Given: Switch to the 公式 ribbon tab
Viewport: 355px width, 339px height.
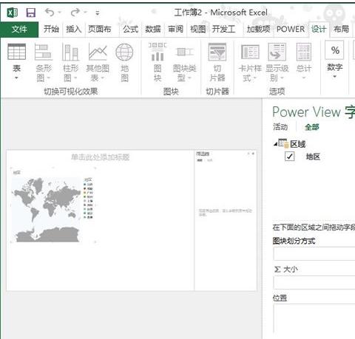Looking at the screenshot, I should click(x=130, y=30).
